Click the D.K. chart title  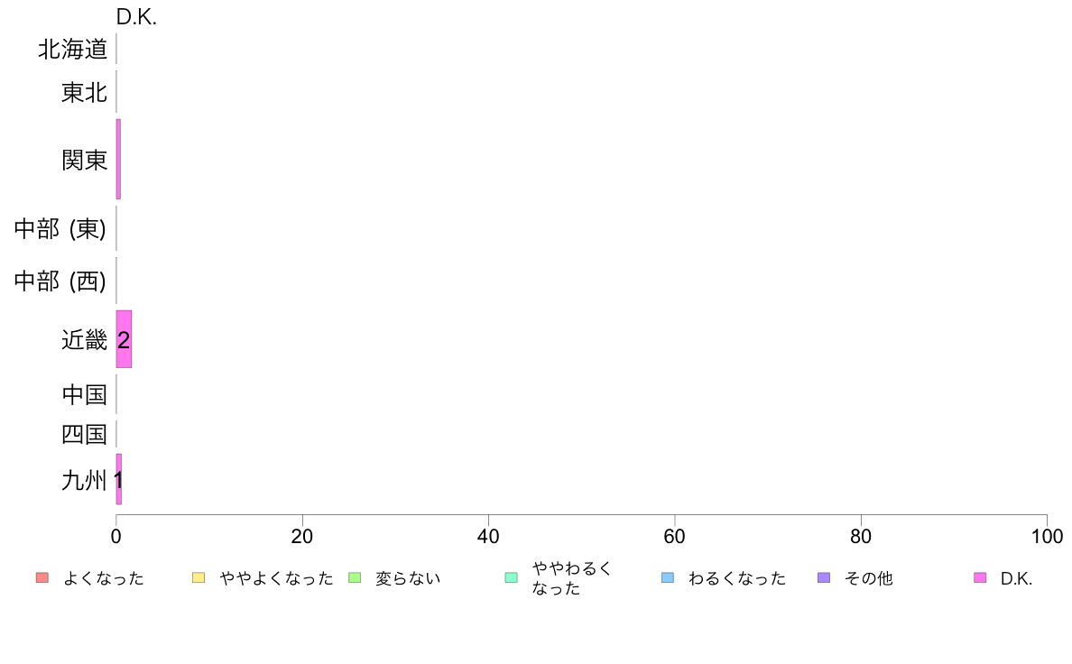coord(136,17)
